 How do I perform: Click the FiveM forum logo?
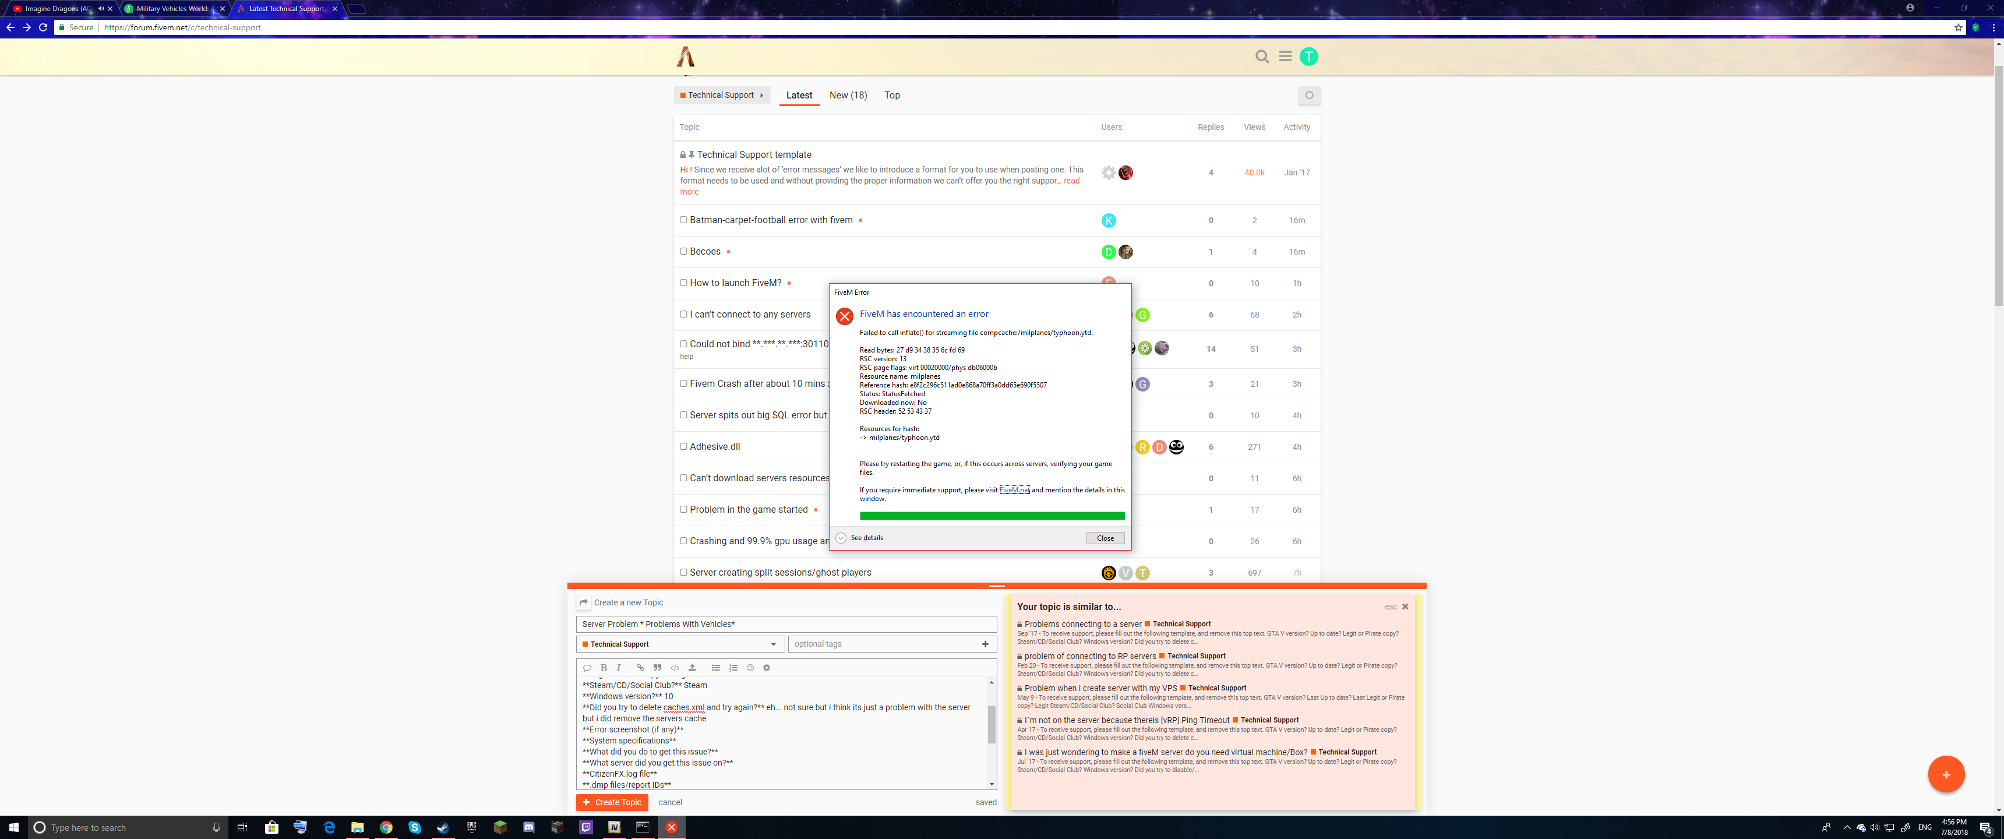click(x=685, y=56)
